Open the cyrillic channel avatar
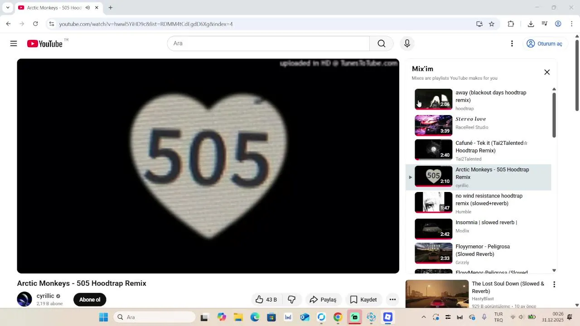This screenshot has width=580, height=326. (24, 299)
